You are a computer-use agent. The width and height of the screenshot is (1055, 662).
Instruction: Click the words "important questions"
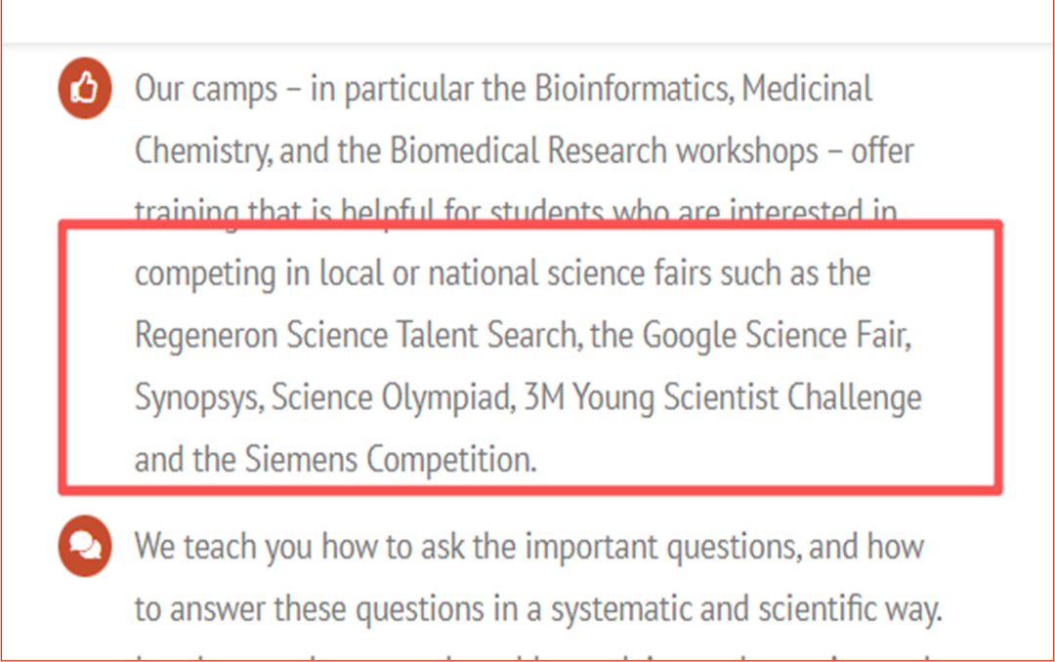[x=661, y=546]
